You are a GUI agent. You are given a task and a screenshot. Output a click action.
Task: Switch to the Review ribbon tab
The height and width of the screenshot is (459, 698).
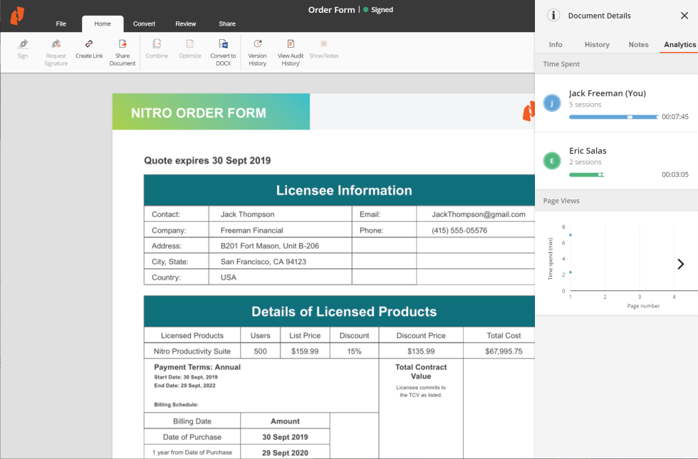186,24
